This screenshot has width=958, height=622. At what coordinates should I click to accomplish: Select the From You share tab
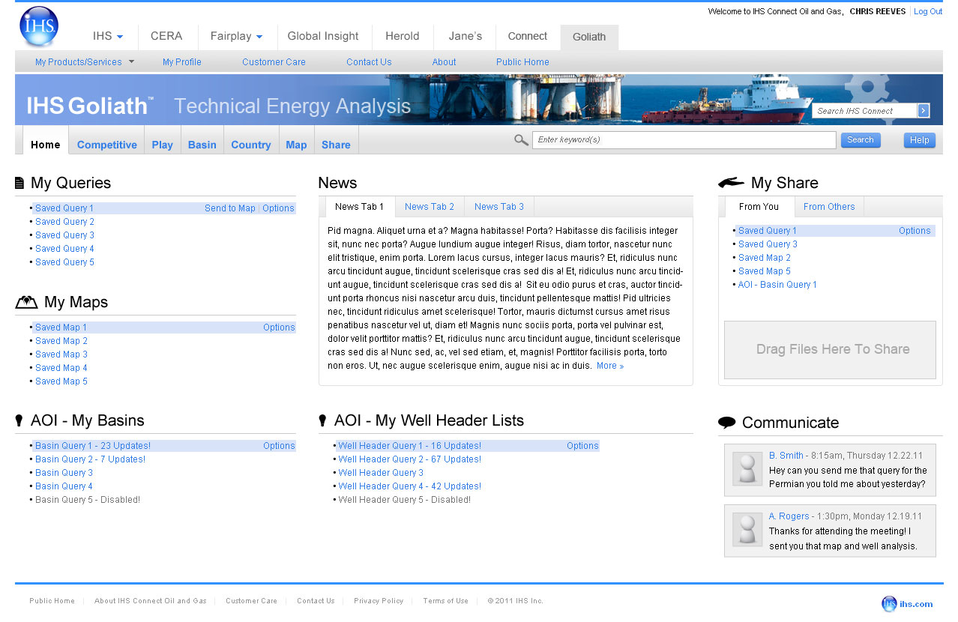pos(759,207)
